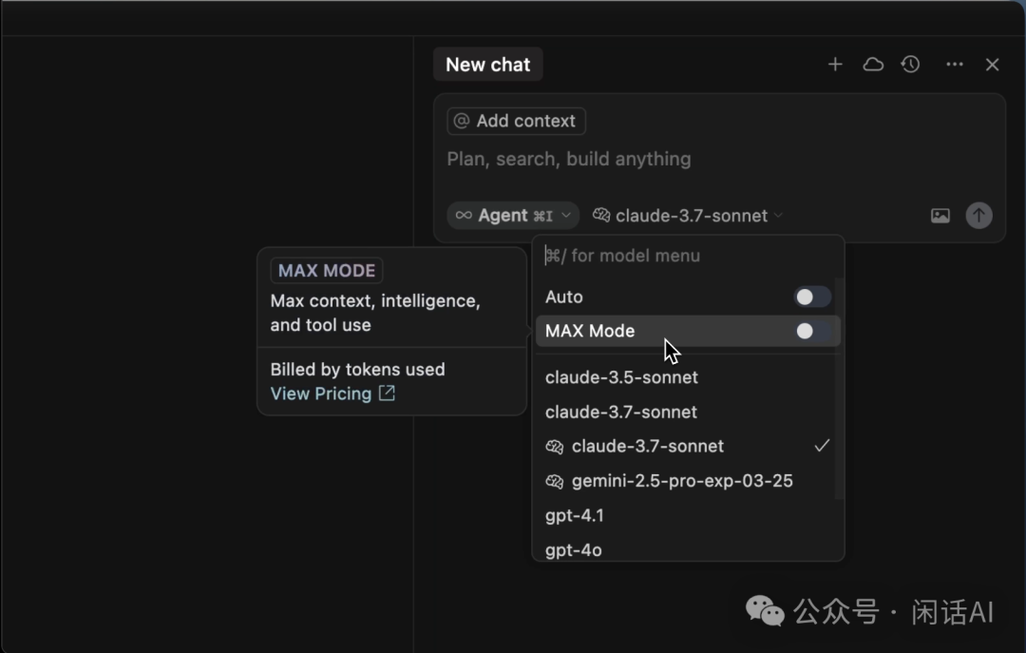Open the three-dot more options menu
This screenshot has height=653, width=1026.
click(x=955, y=65)
